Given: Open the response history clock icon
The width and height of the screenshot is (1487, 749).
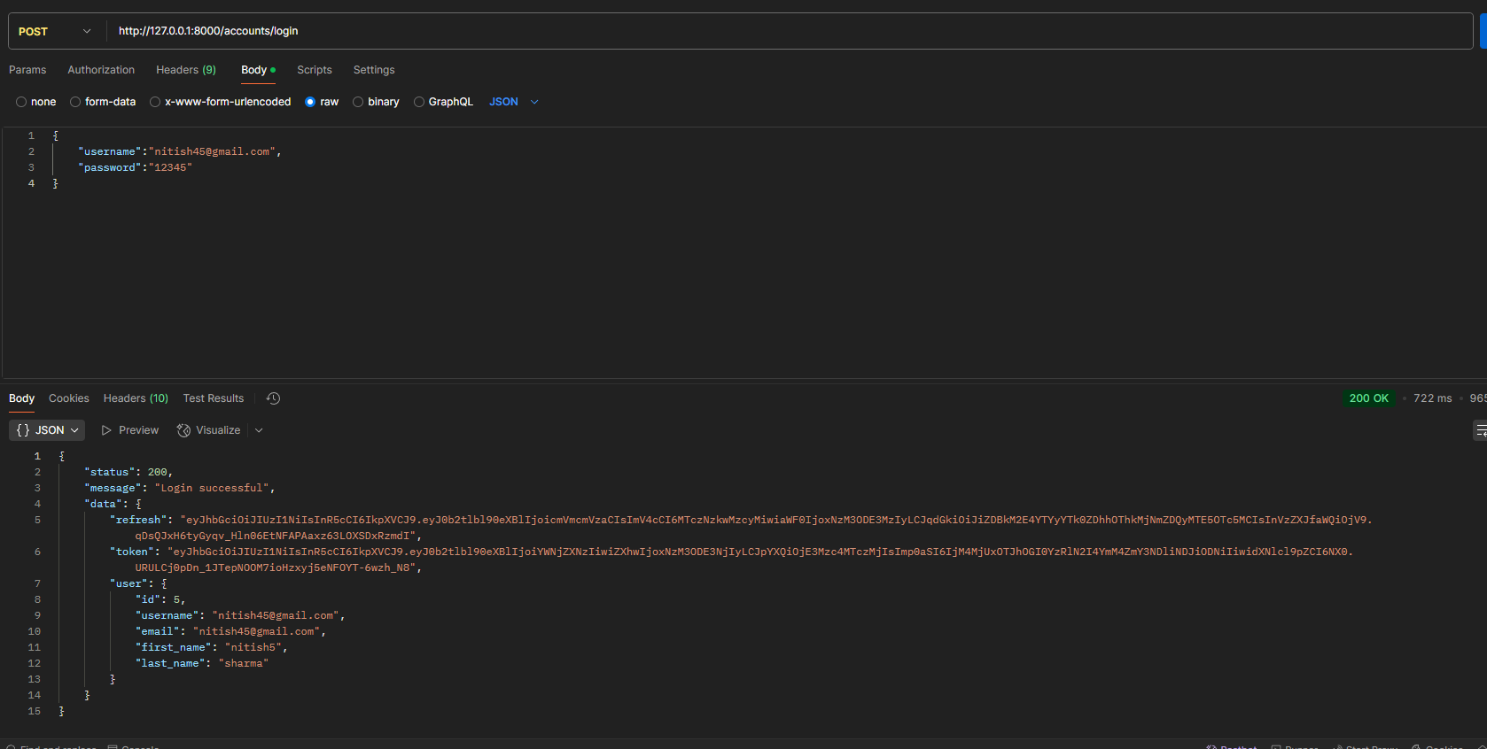Looking at the screenshot, I should (273, 398).
